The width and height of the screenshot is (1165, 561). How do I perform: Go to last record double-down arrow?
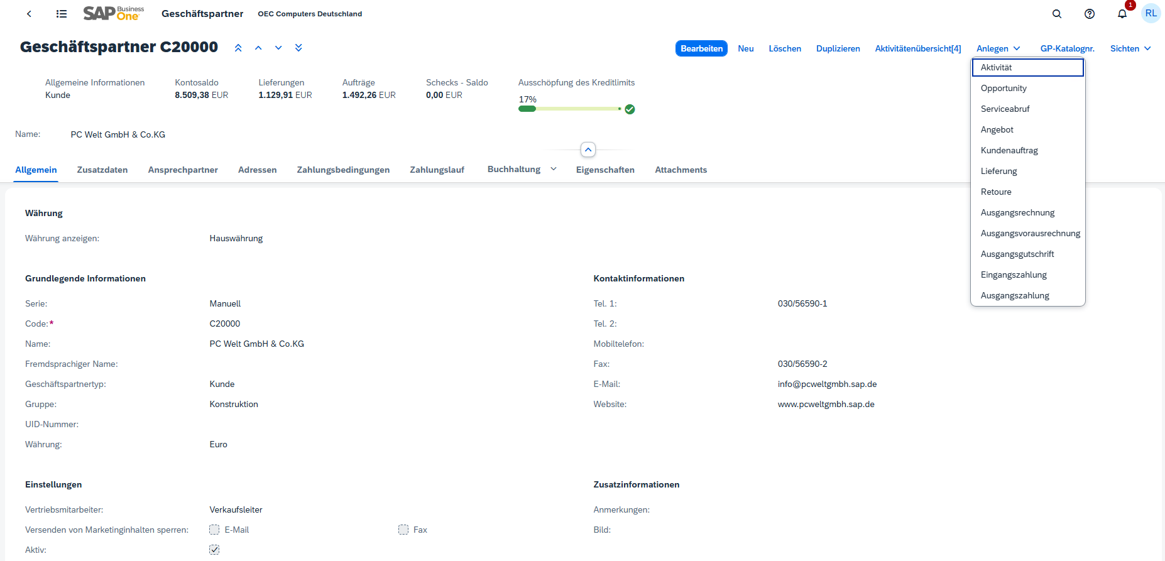click(x=298, y=48)
